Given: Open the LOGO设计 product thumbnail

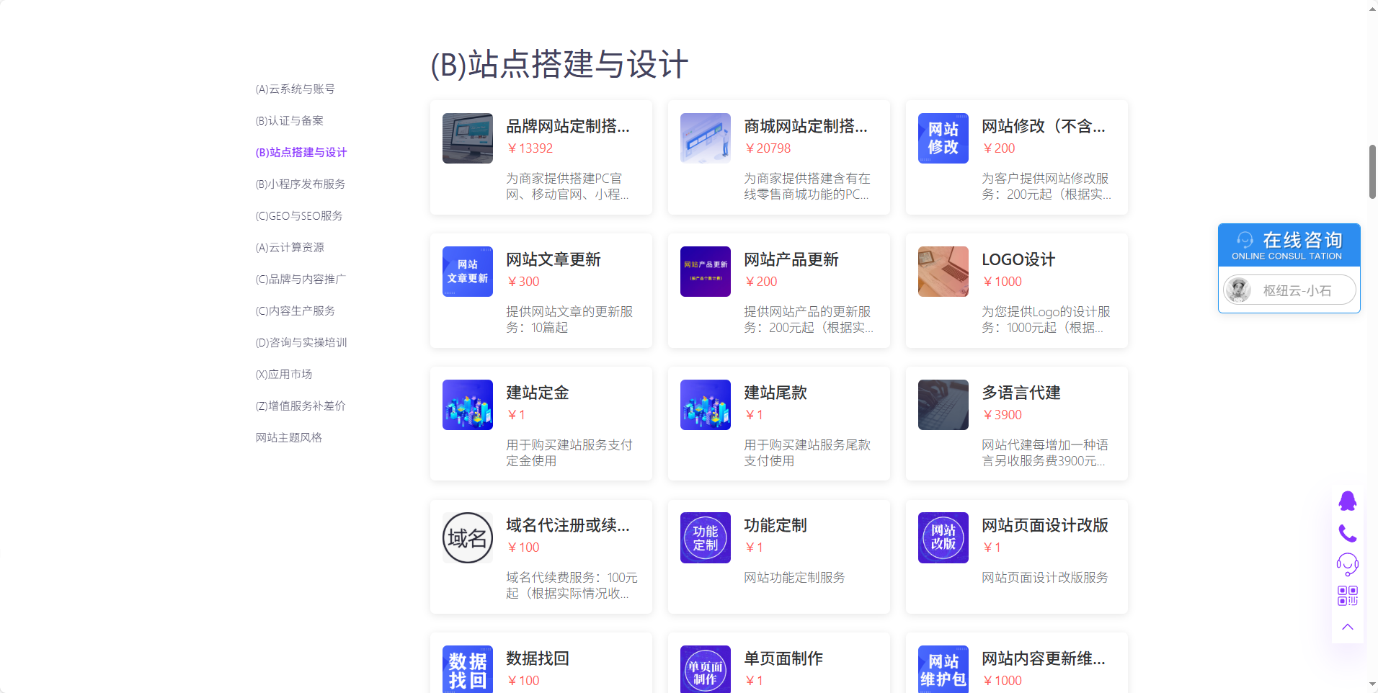Looking at the screenshot, I should [x=943, y=272].
